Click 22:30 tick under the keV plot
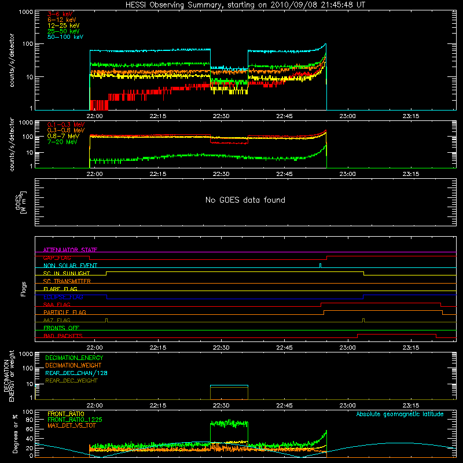This screenshot has height=463, width=463. 221,116
